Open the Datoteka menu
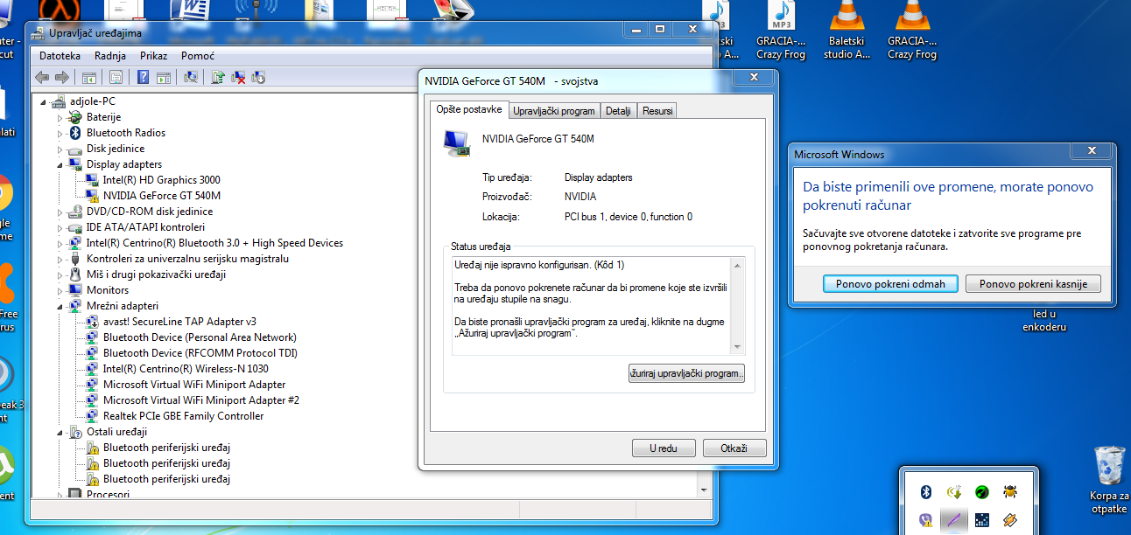The width and height of the screenshot is (1131, 535). click(60, 56)
